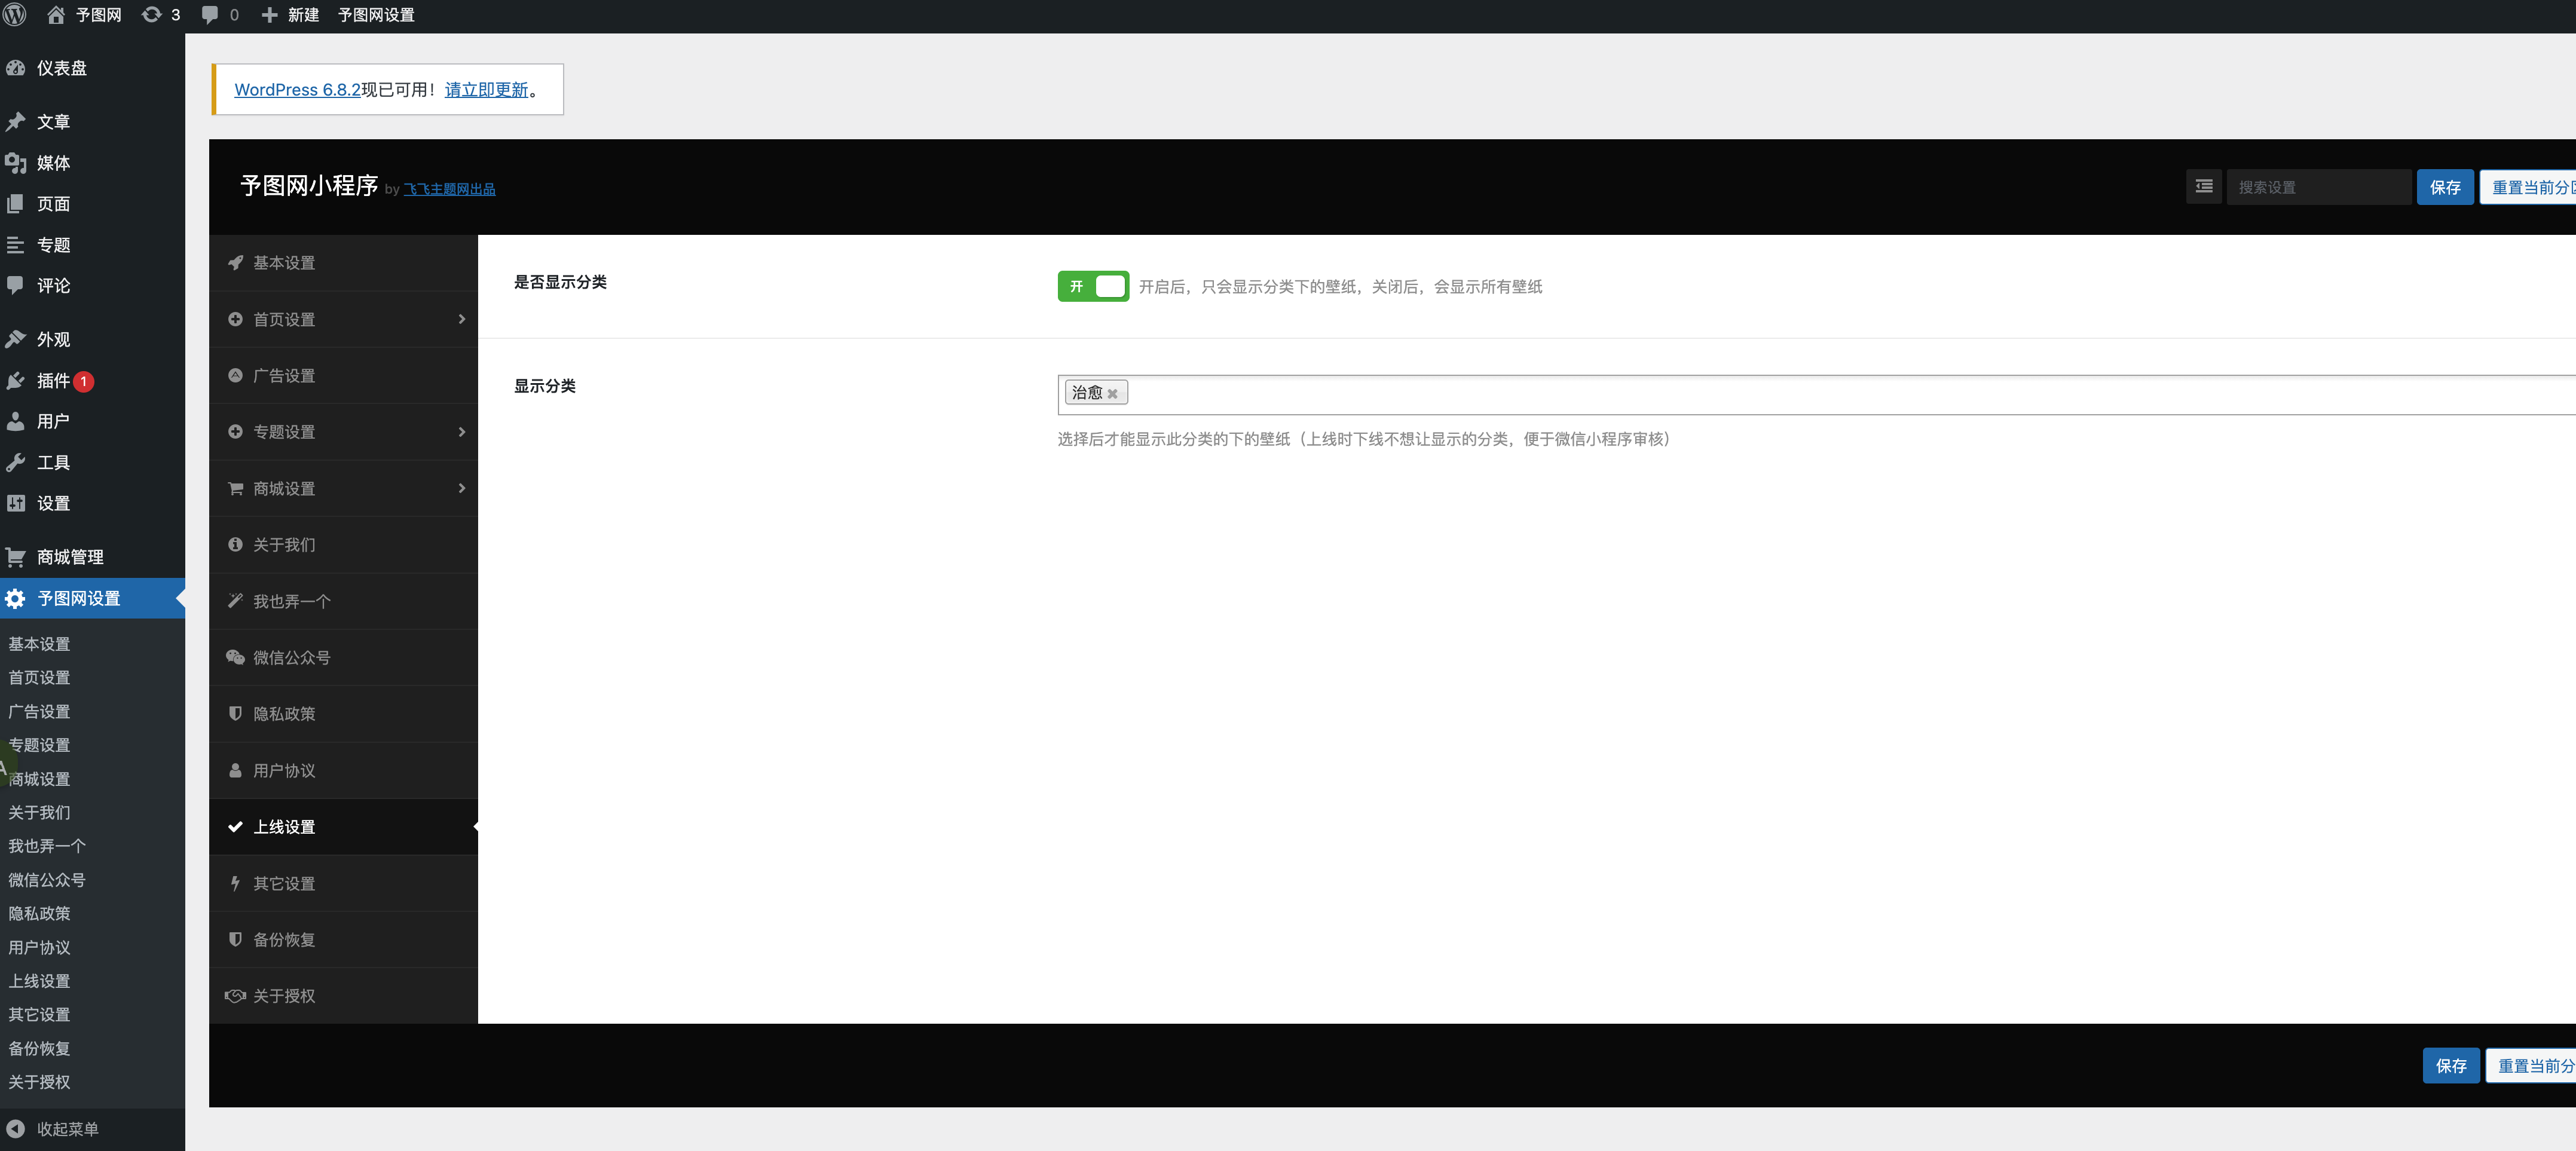2576x1151 pixels.
Task: Open the 飞飞主题网出品 author link
Action: point(449,189)
